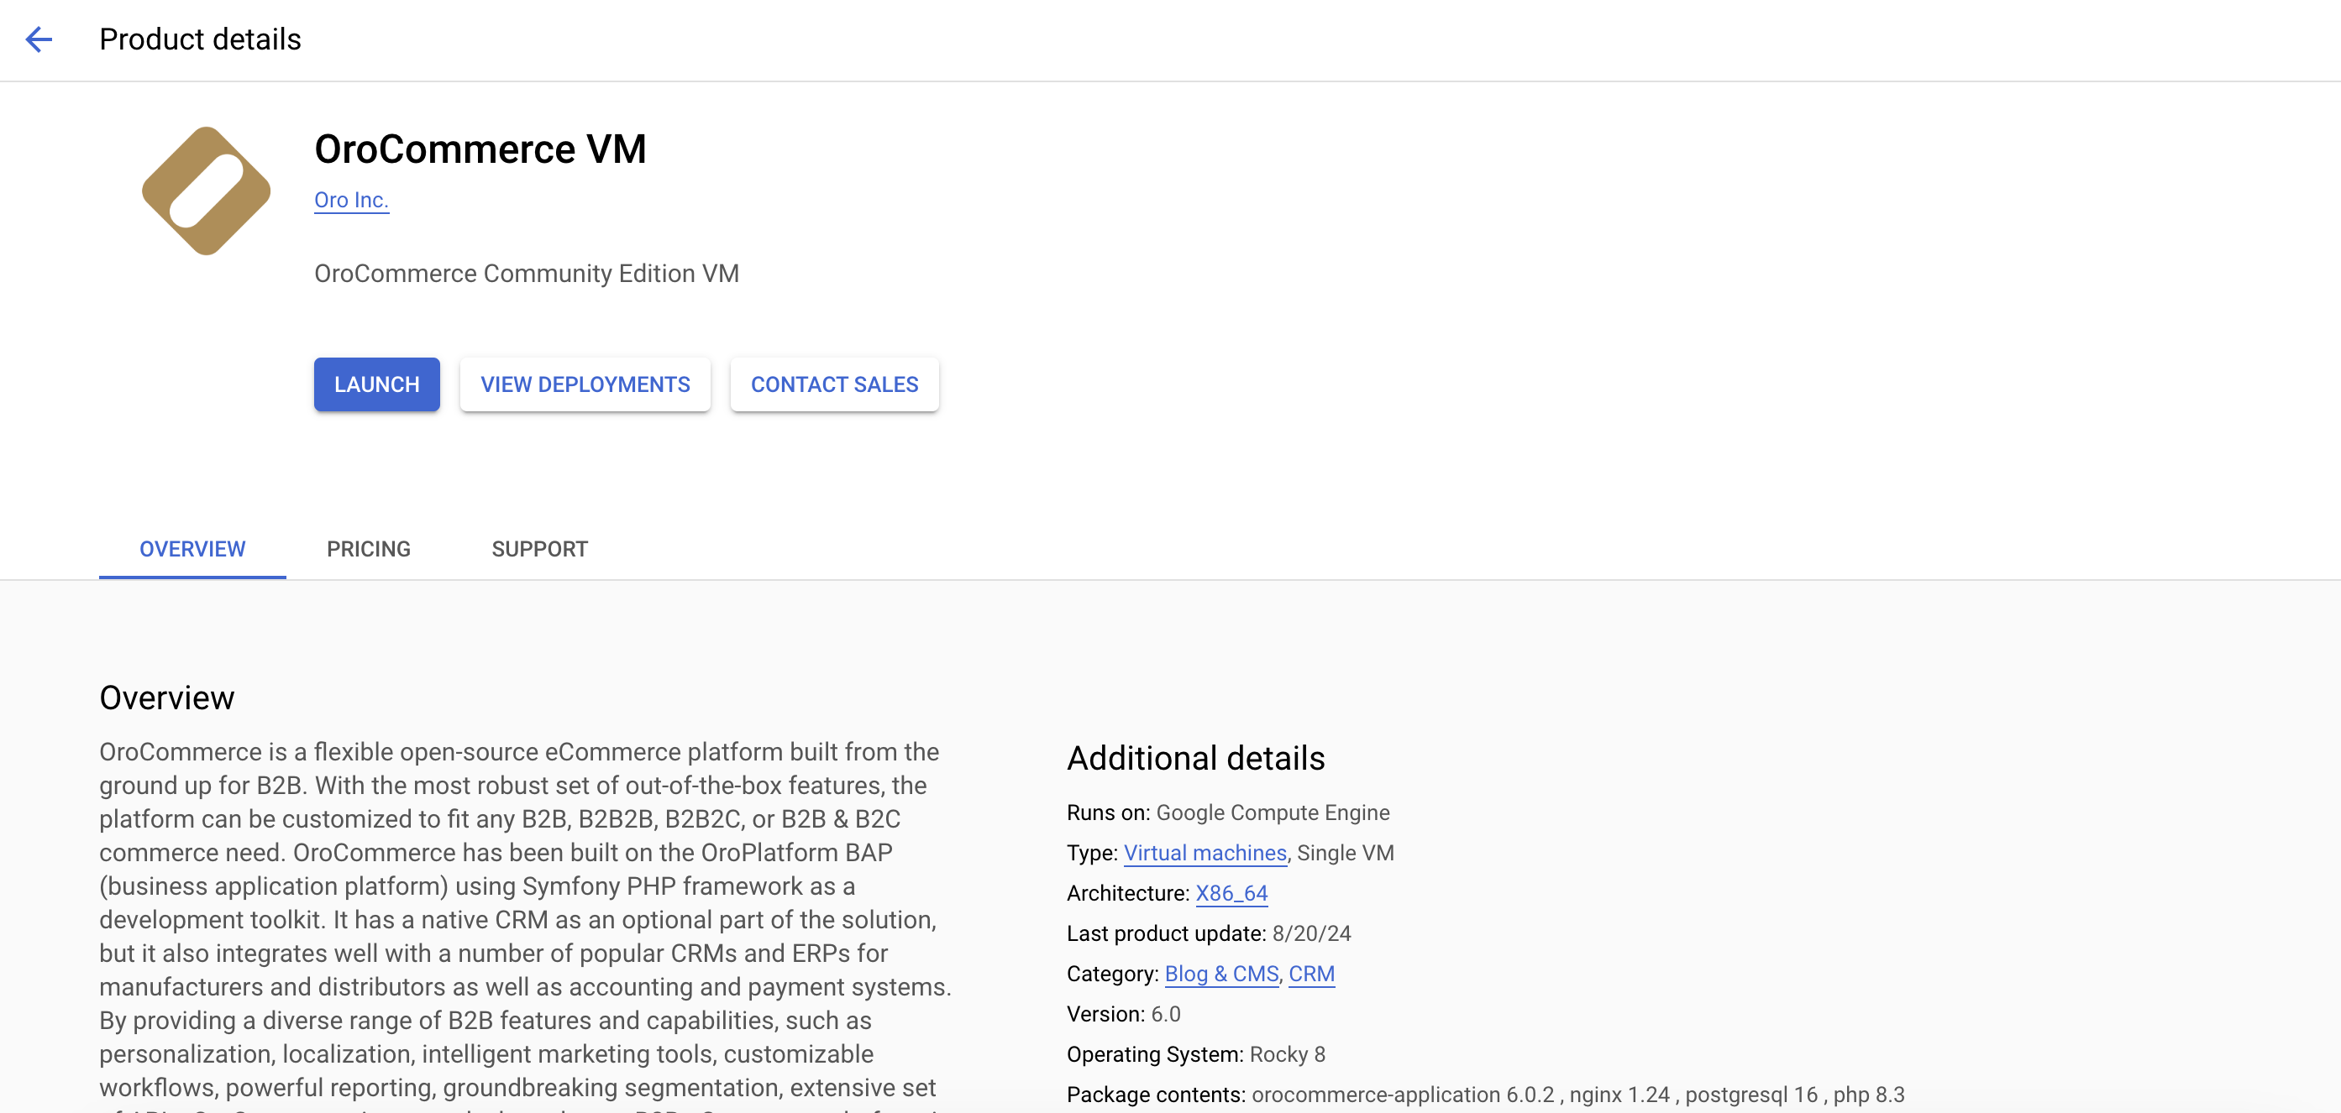The height and width of the screenshot is (1113, 2341).
Task: Click the OroCommerce diamond logo
Action: click(x=207, y=191)
